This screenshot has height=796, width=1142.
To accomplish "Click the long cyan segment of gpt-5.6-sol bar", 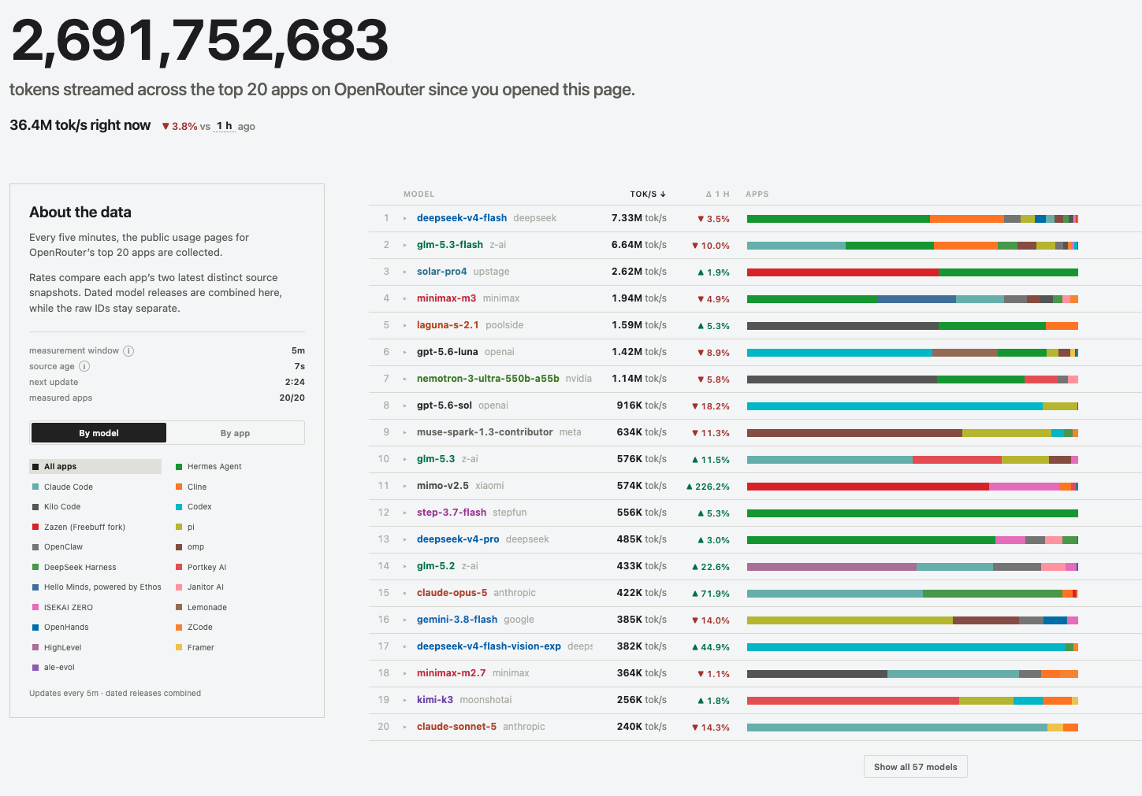I will (x=895, y=406).
